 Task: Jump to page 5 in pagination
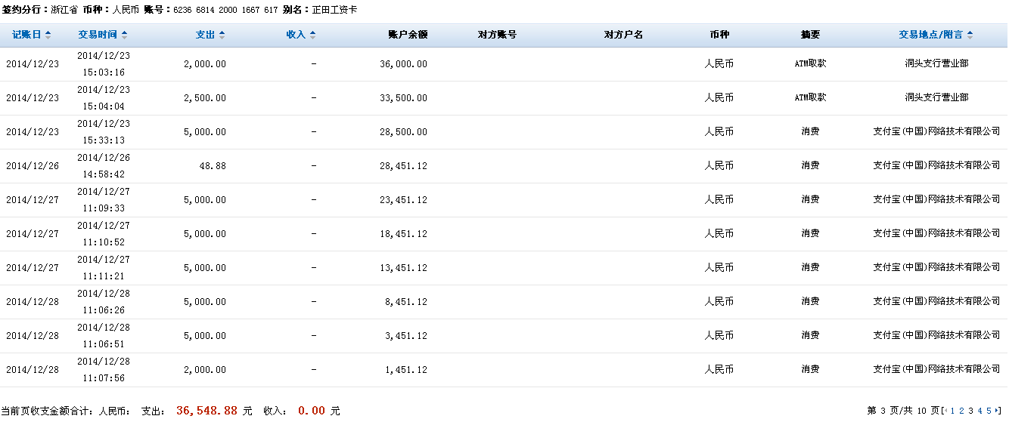[x=989, y=411]
